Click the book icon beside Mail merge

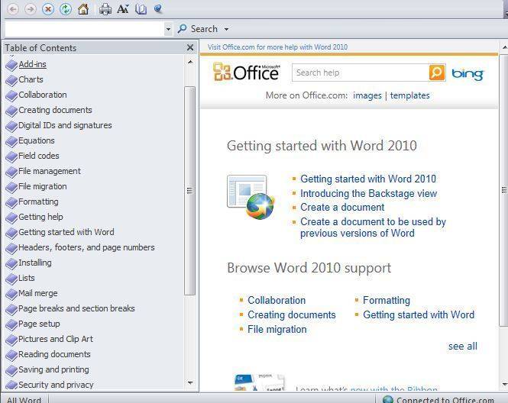pyautogui.click(x=11, y=294)
